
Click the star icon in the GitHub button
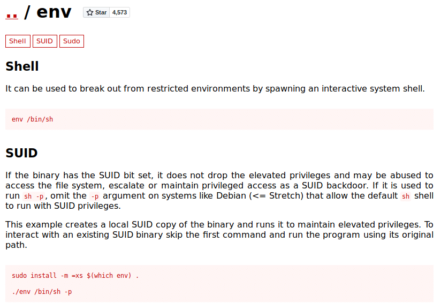pos(90,12)
